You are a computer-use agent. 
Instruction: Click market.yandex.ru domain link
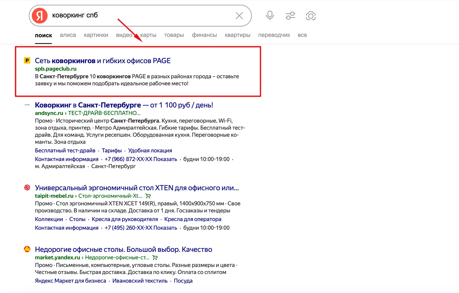point(57,258)
